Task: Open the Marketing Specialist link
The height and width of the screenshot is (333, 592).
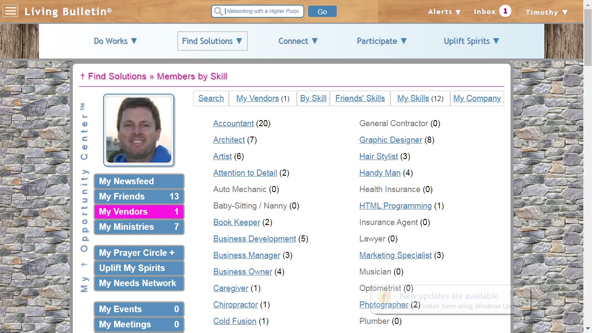Action: (x=395, y=255)
